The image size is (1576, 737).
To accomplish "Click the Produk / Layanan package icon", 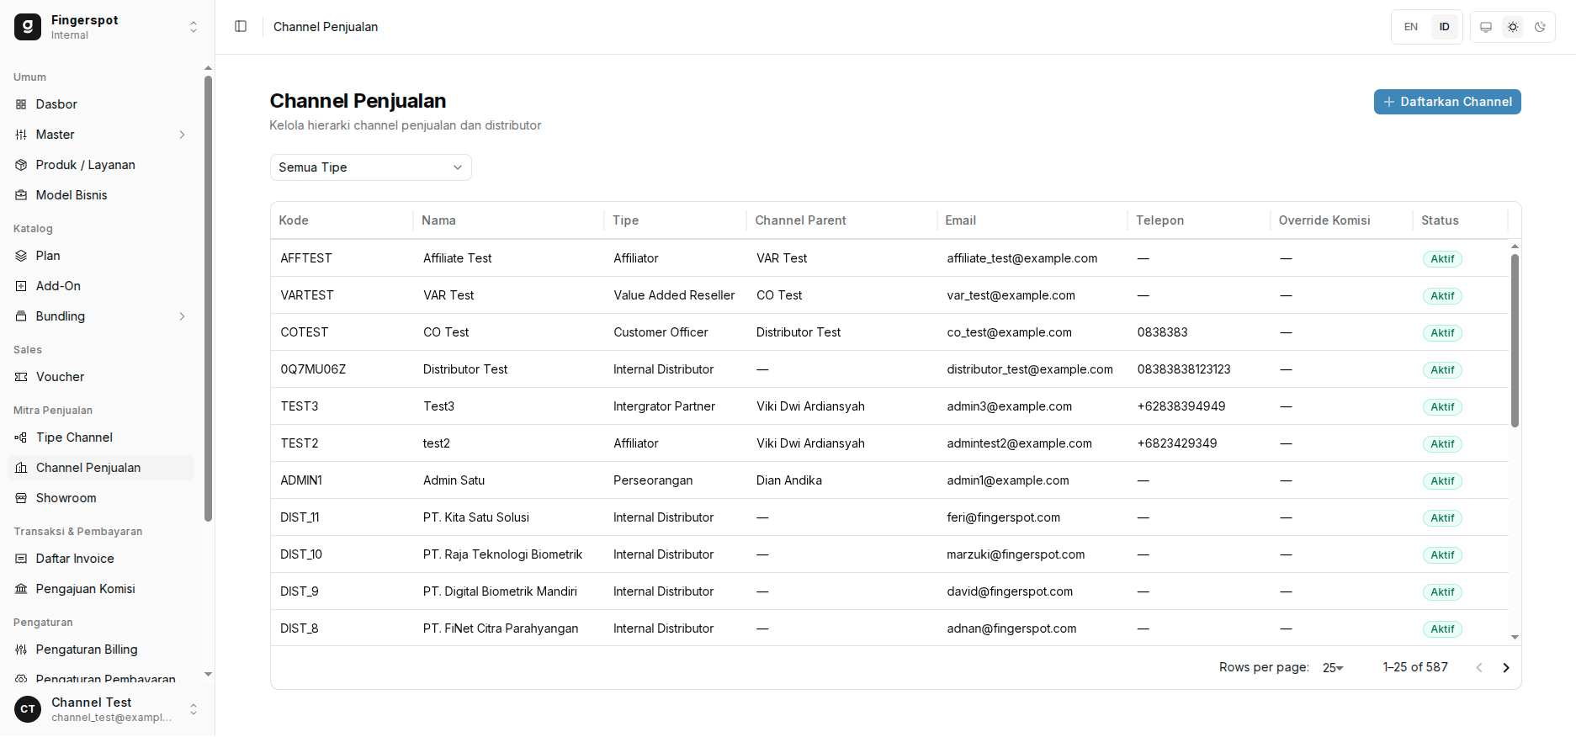I will click(x=21, y=165).
